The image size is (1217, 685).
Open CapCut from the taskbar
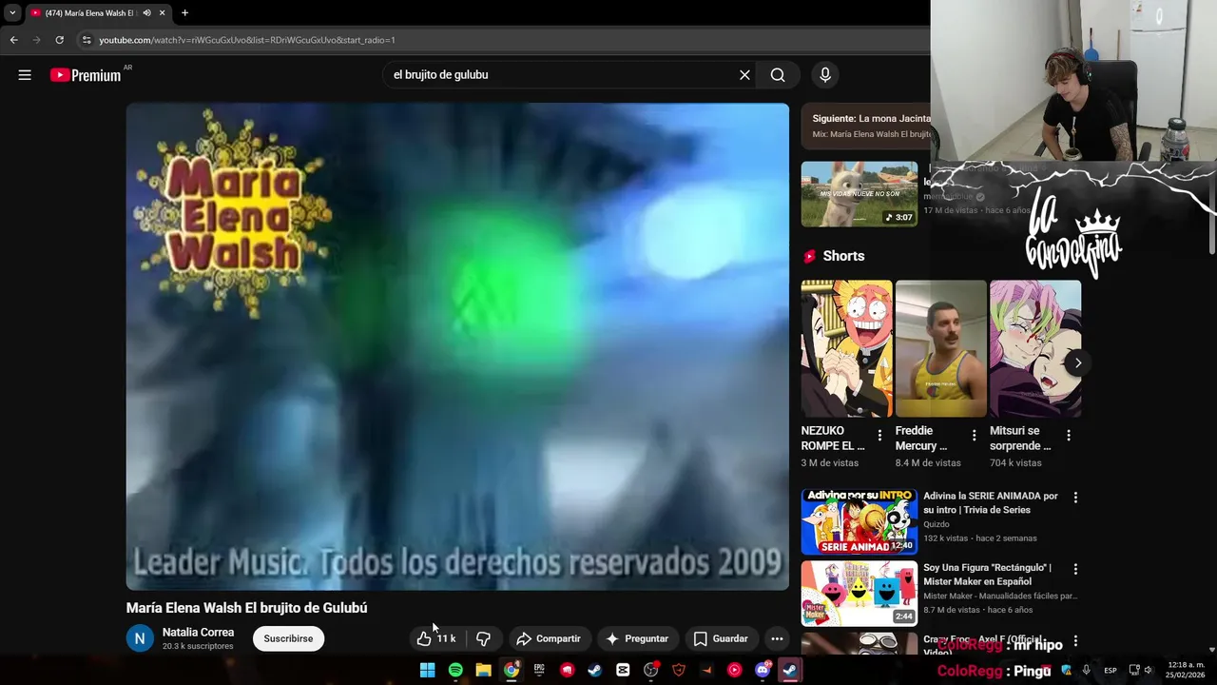[623, 670]
